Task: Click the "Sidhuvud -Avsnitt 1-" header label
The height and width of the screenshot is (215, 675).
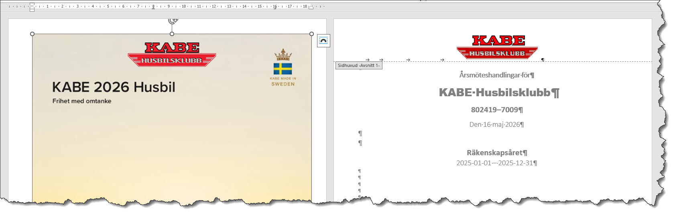Action: [x=359, y=65]
